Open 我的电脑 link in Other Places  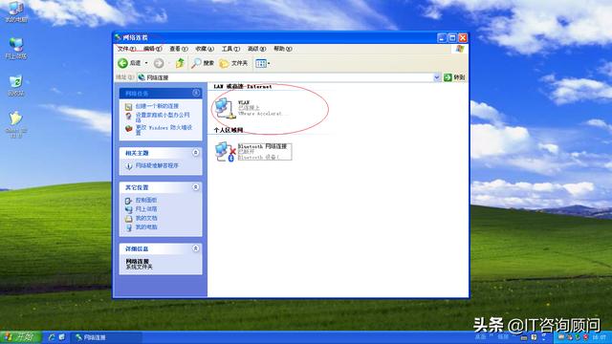(146, 227)
